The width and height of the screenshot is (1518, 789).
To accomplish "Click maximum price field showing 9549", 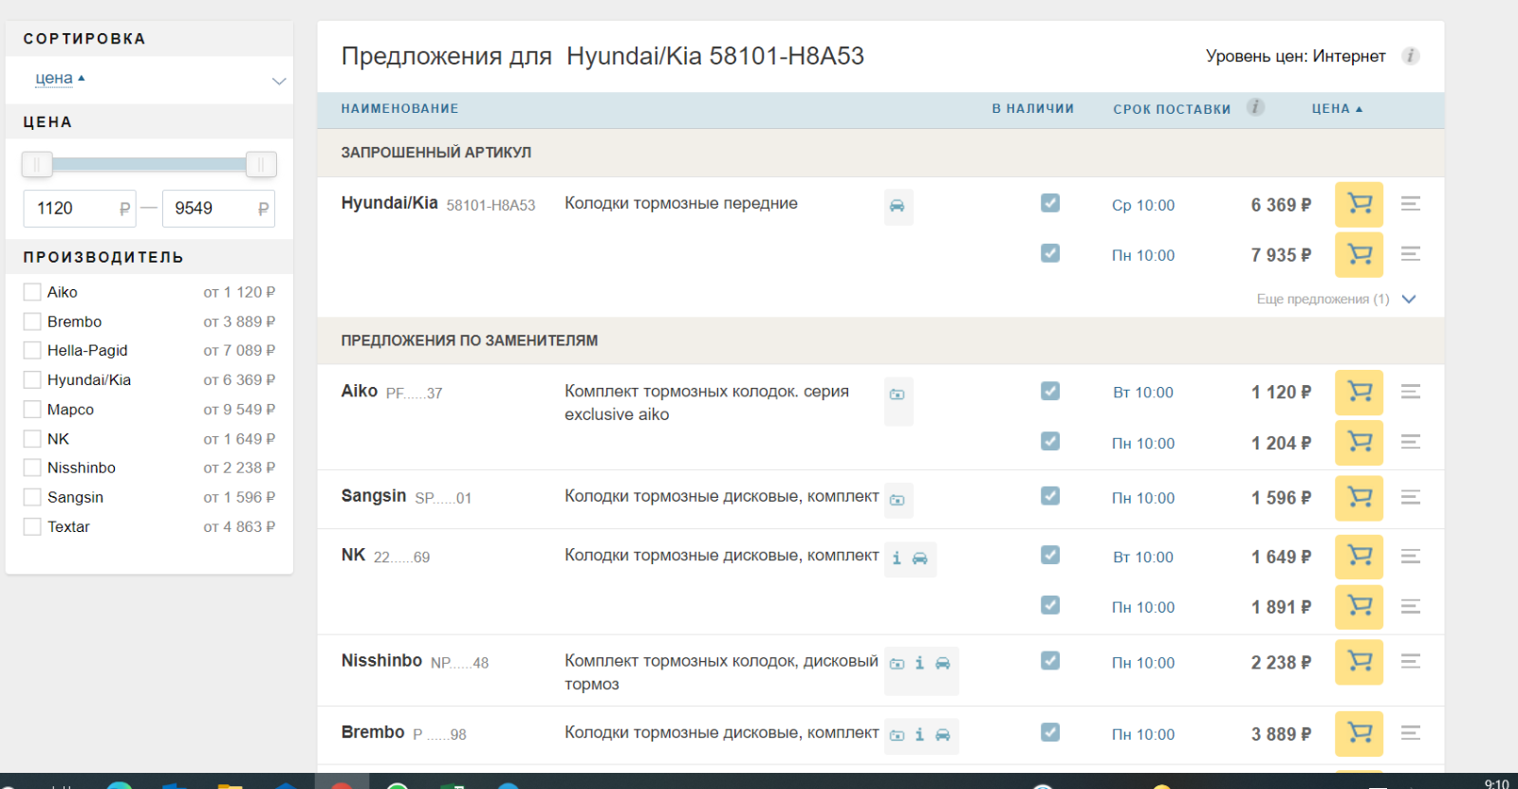I will (218, 209).
